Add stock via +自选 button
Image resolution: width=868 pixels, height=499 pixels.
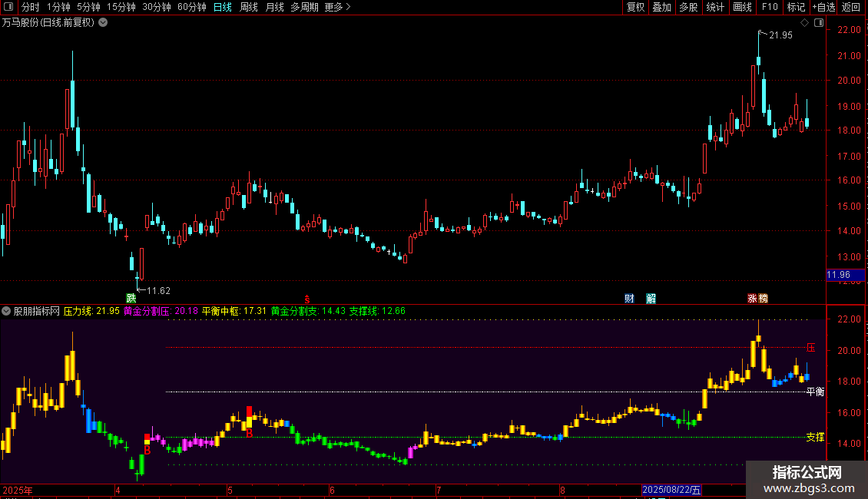coord(823,7)
